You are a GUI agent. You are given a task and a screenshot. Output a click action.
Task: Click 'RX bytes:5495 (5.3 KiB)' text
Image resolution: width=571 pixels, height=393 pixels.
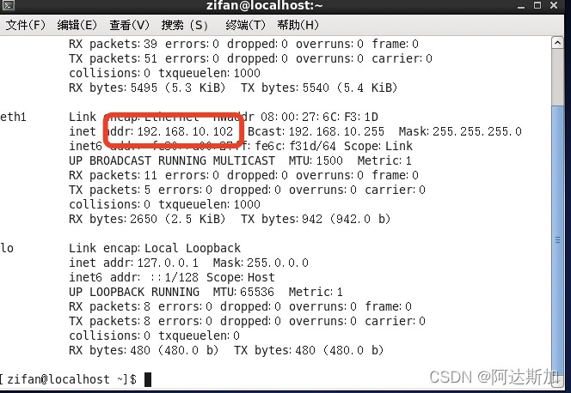pyautogui.click(x=147, y=88)
